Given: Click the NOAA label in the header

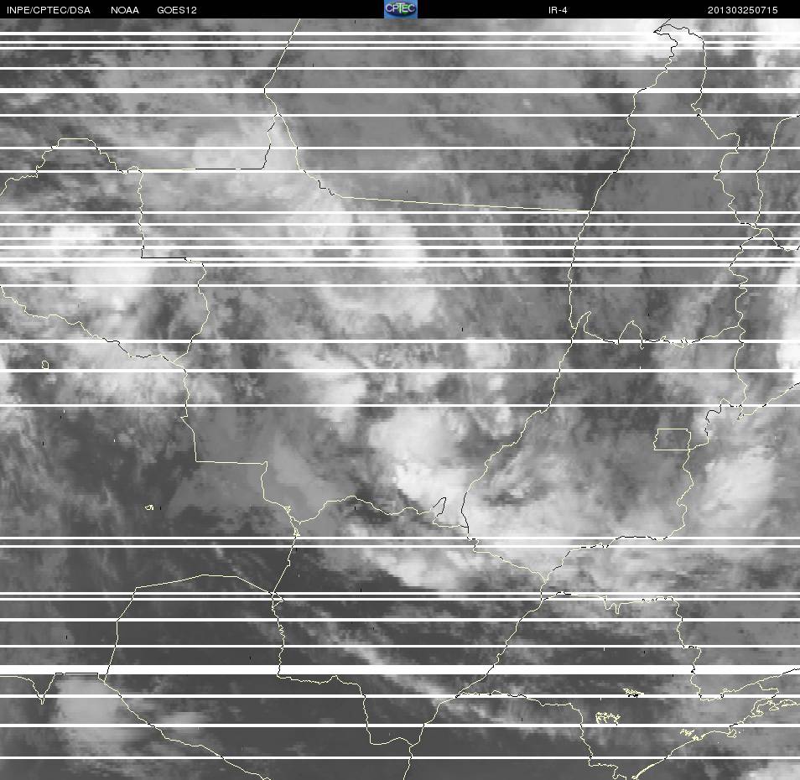Looking at the screenshot, I should (x=124, y=10).
